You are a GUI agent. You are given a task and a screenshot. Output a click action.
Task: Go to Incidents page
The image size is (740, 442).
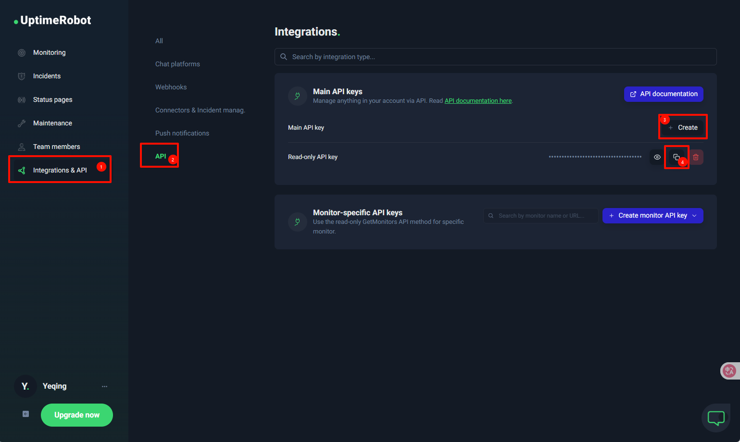click(47, 76)
